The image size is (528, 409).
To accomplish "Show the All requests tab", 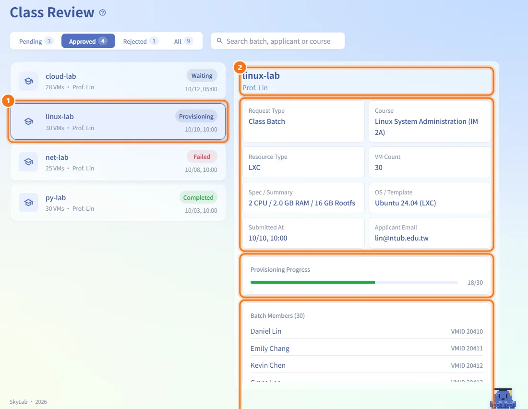I will 183,41.
